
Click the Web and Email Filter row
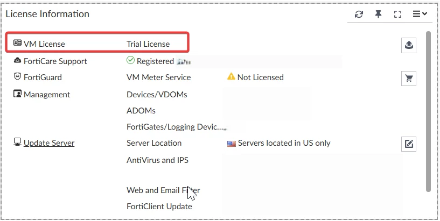point(163,190)
